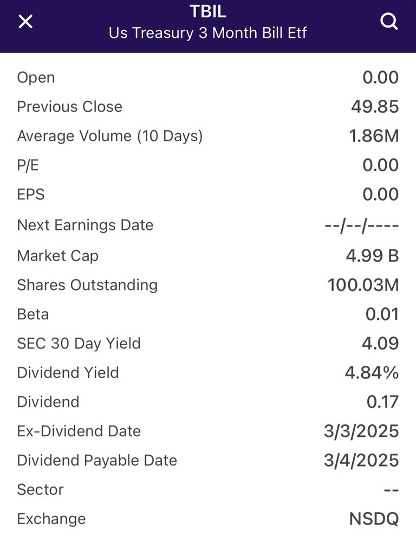416x536 pixels.
Task: Tap the Us Treasury 3 Month Bill Etf subtitle
Action: pyautogui.click(x=207, y=33)
